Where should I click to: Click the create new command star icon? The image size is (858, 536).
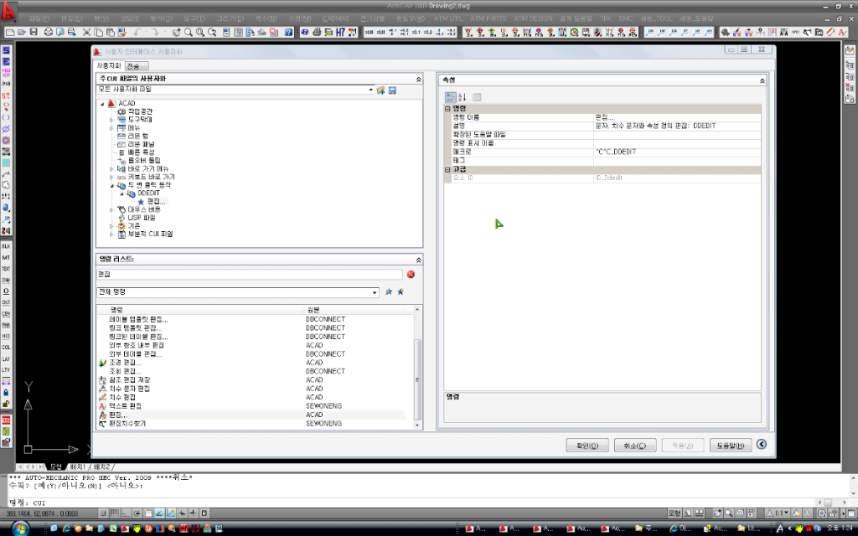click(x=401, y=292)
